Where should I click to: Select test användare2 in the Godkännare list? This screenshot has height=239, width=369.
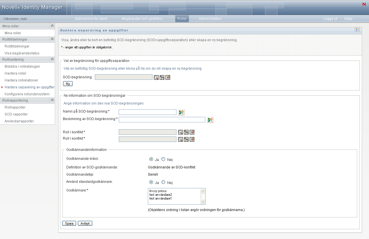(161, 195)
